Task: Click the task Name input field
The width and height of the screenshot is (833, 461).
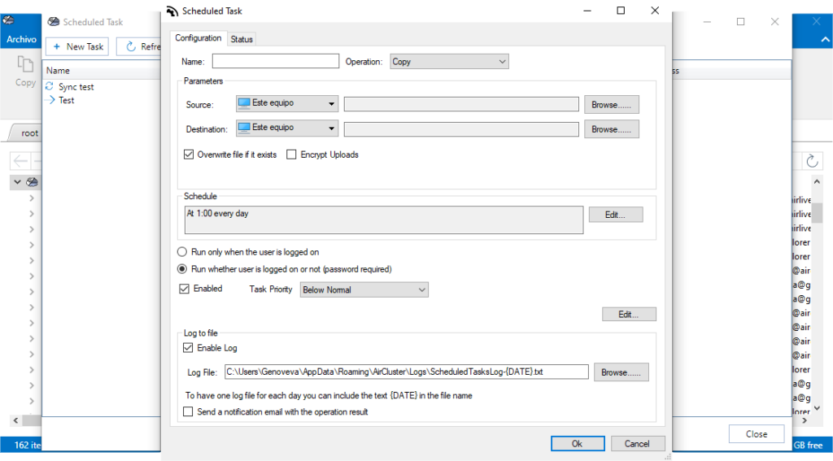Action: 275,61
